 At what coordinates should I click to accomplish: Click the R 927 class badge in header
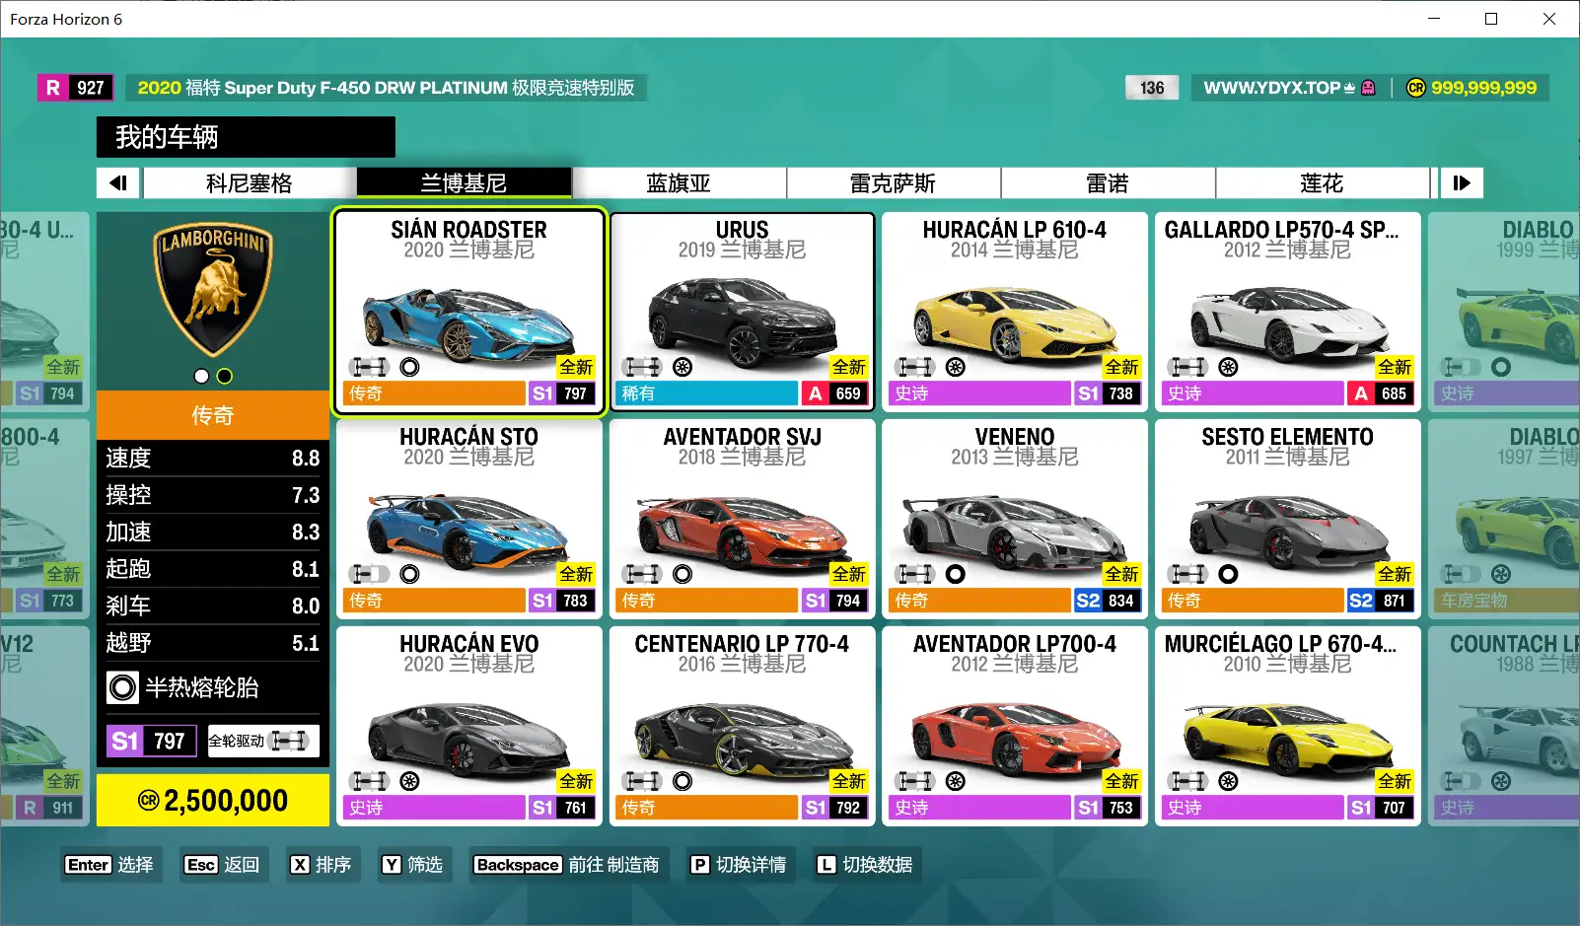coord(75,88)
